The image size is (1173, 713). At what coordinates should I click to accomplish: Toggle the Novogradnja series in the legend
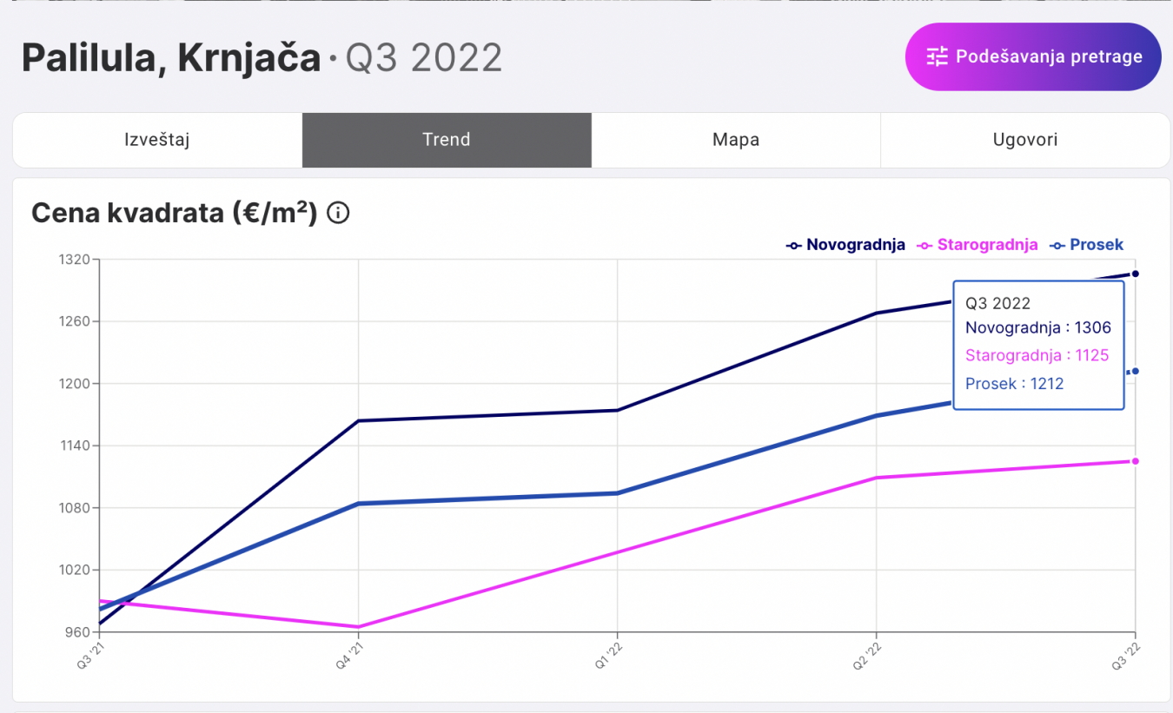[x=846, y=245]
